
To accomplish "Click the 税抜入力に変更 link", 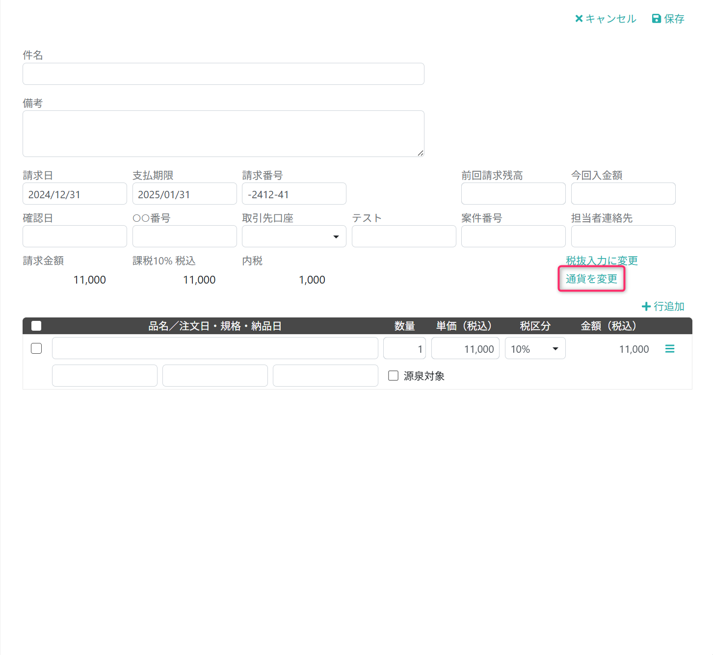I will [602, 261].
